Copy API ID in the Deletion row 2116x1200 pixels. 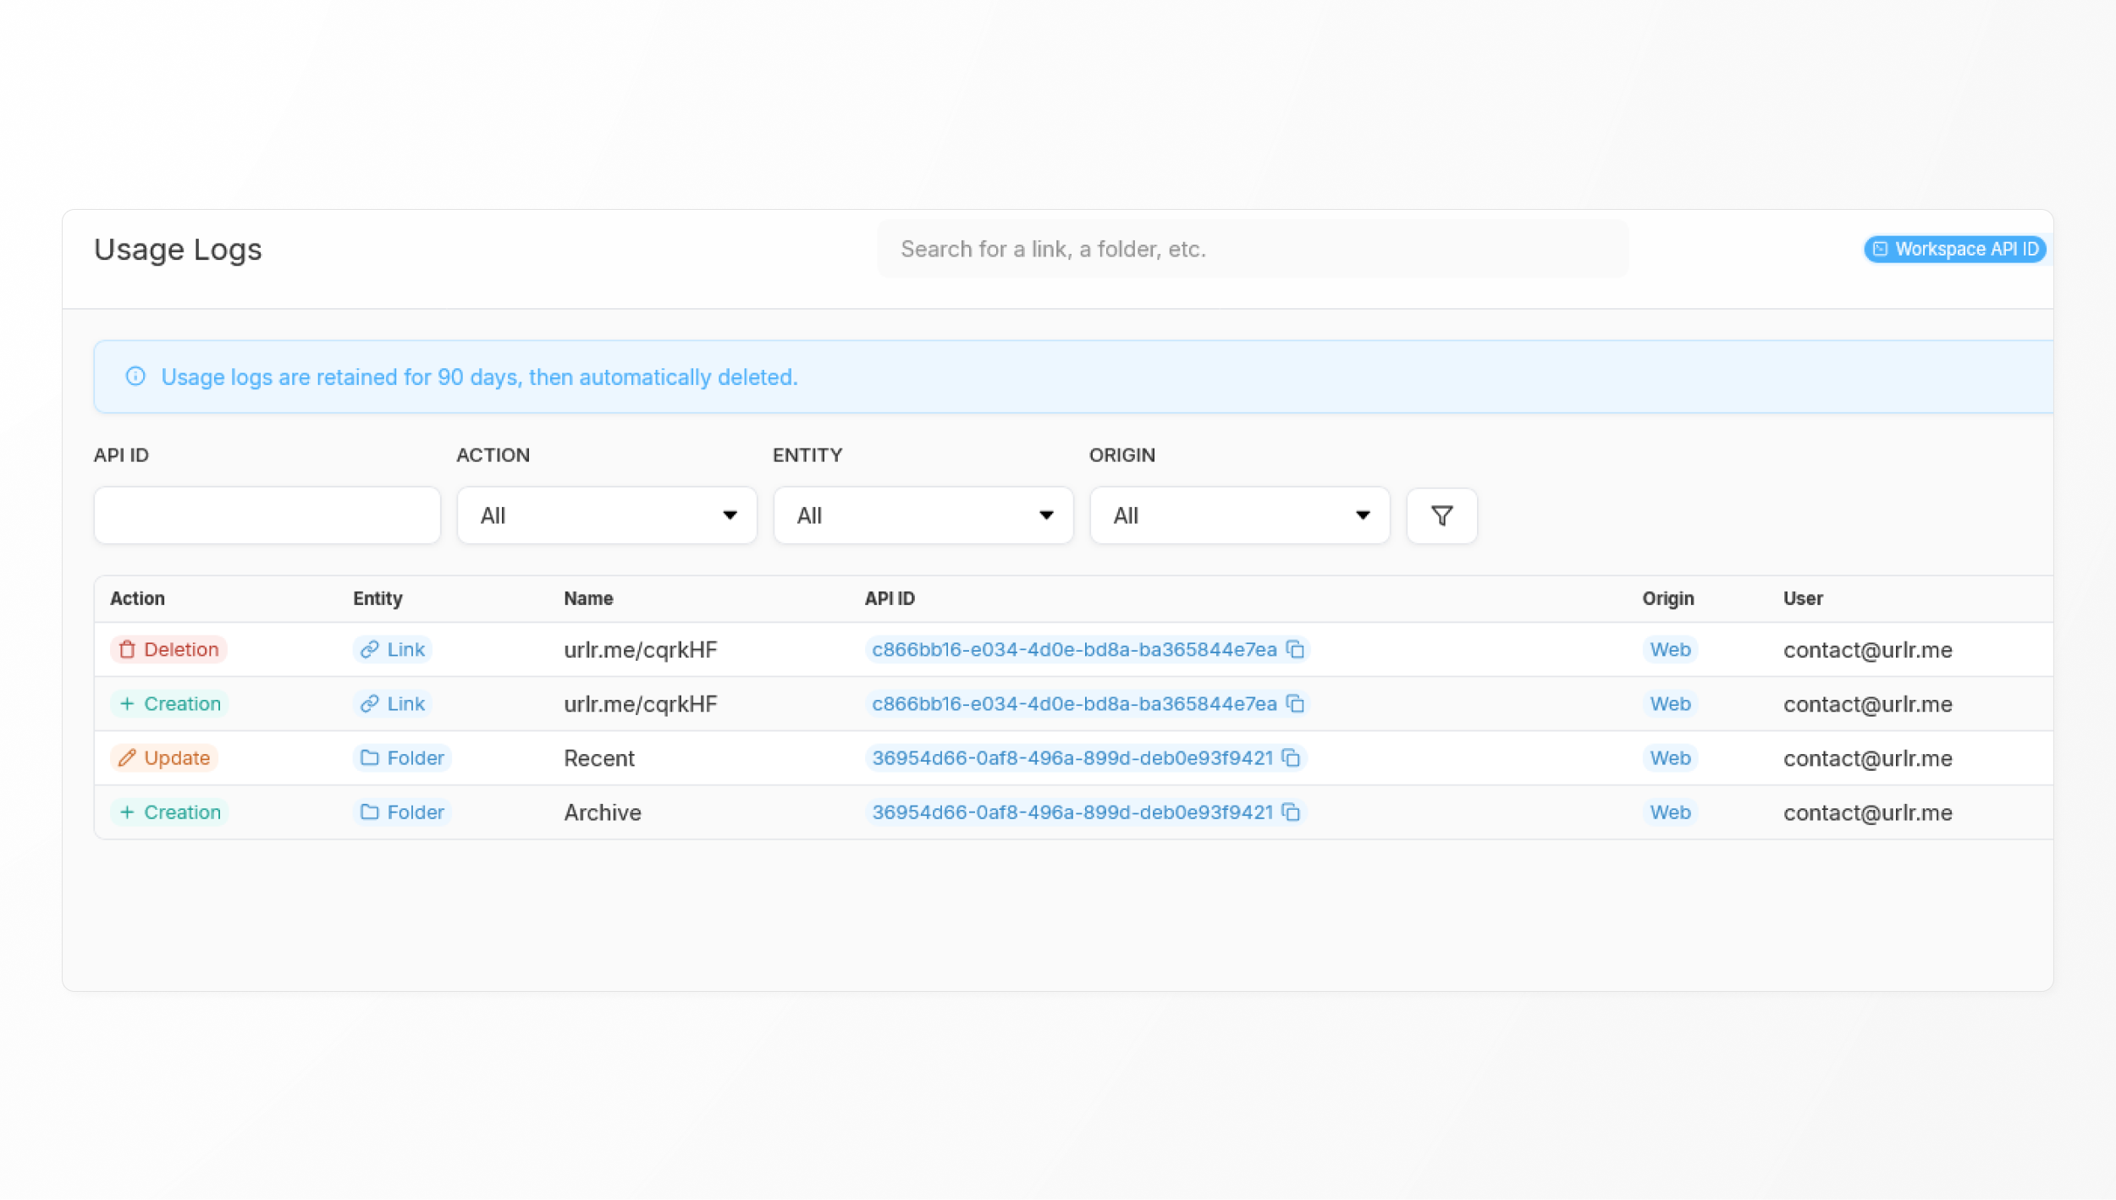[1295, 649]
